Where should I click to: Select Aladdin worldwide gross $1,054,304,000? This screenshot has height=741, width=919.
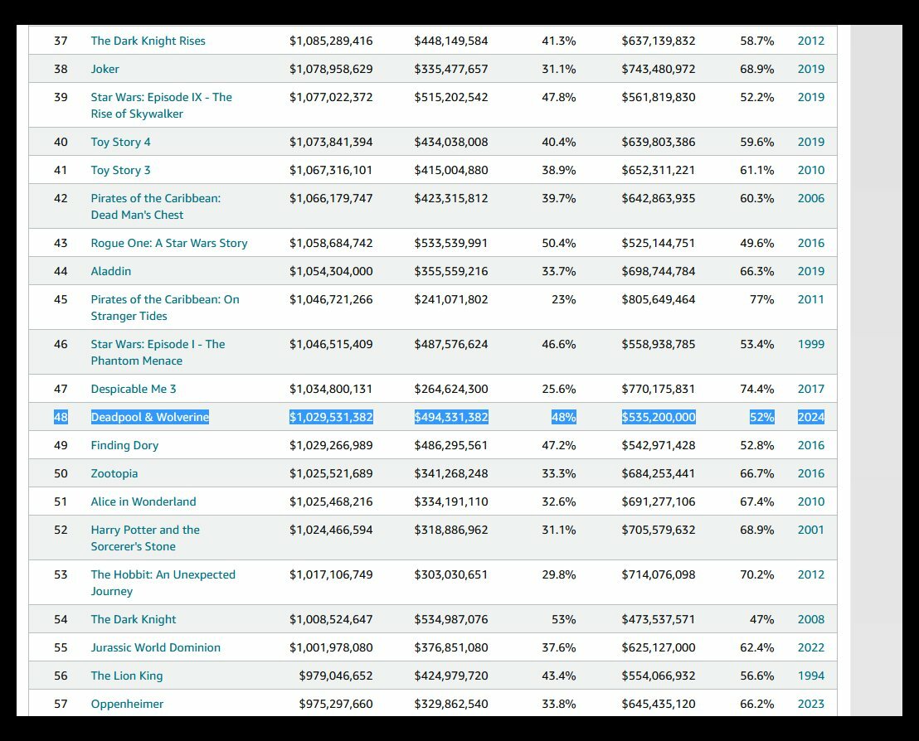331,271
